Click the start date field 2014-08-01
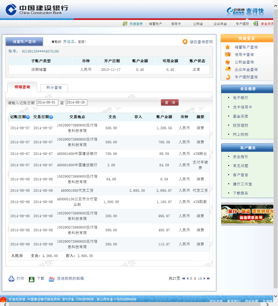The height and width of the screenshot is (306, 278). coord(47,102)
